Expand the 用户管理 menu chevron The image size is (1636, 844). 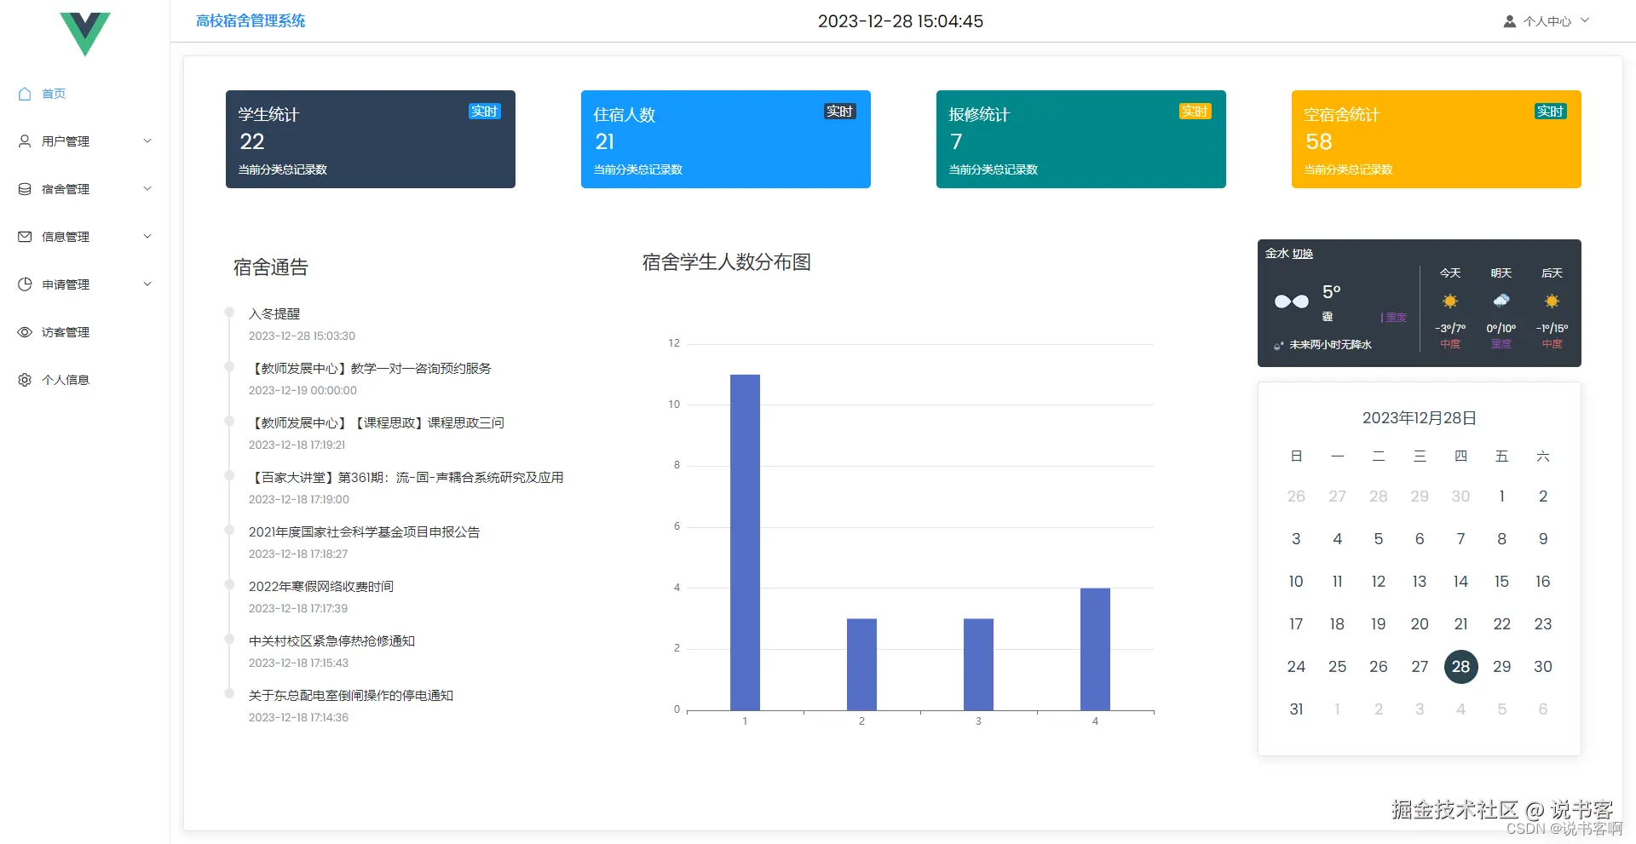[x=147, y=141]
